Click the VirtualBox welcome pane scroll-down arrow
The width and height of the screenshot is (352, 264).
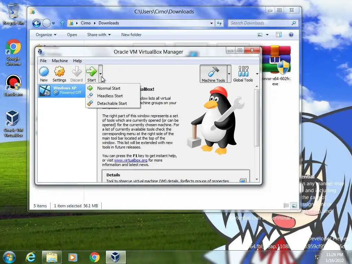(257, 179)
